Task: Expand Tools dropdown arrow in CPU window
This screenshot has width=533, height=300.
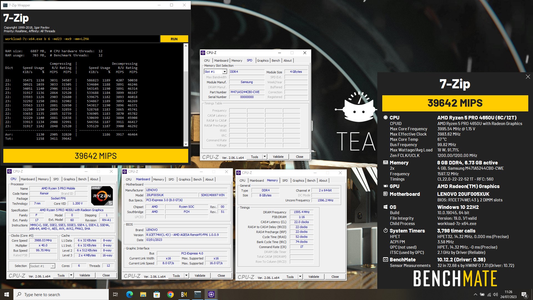Action: click(71, 275)
